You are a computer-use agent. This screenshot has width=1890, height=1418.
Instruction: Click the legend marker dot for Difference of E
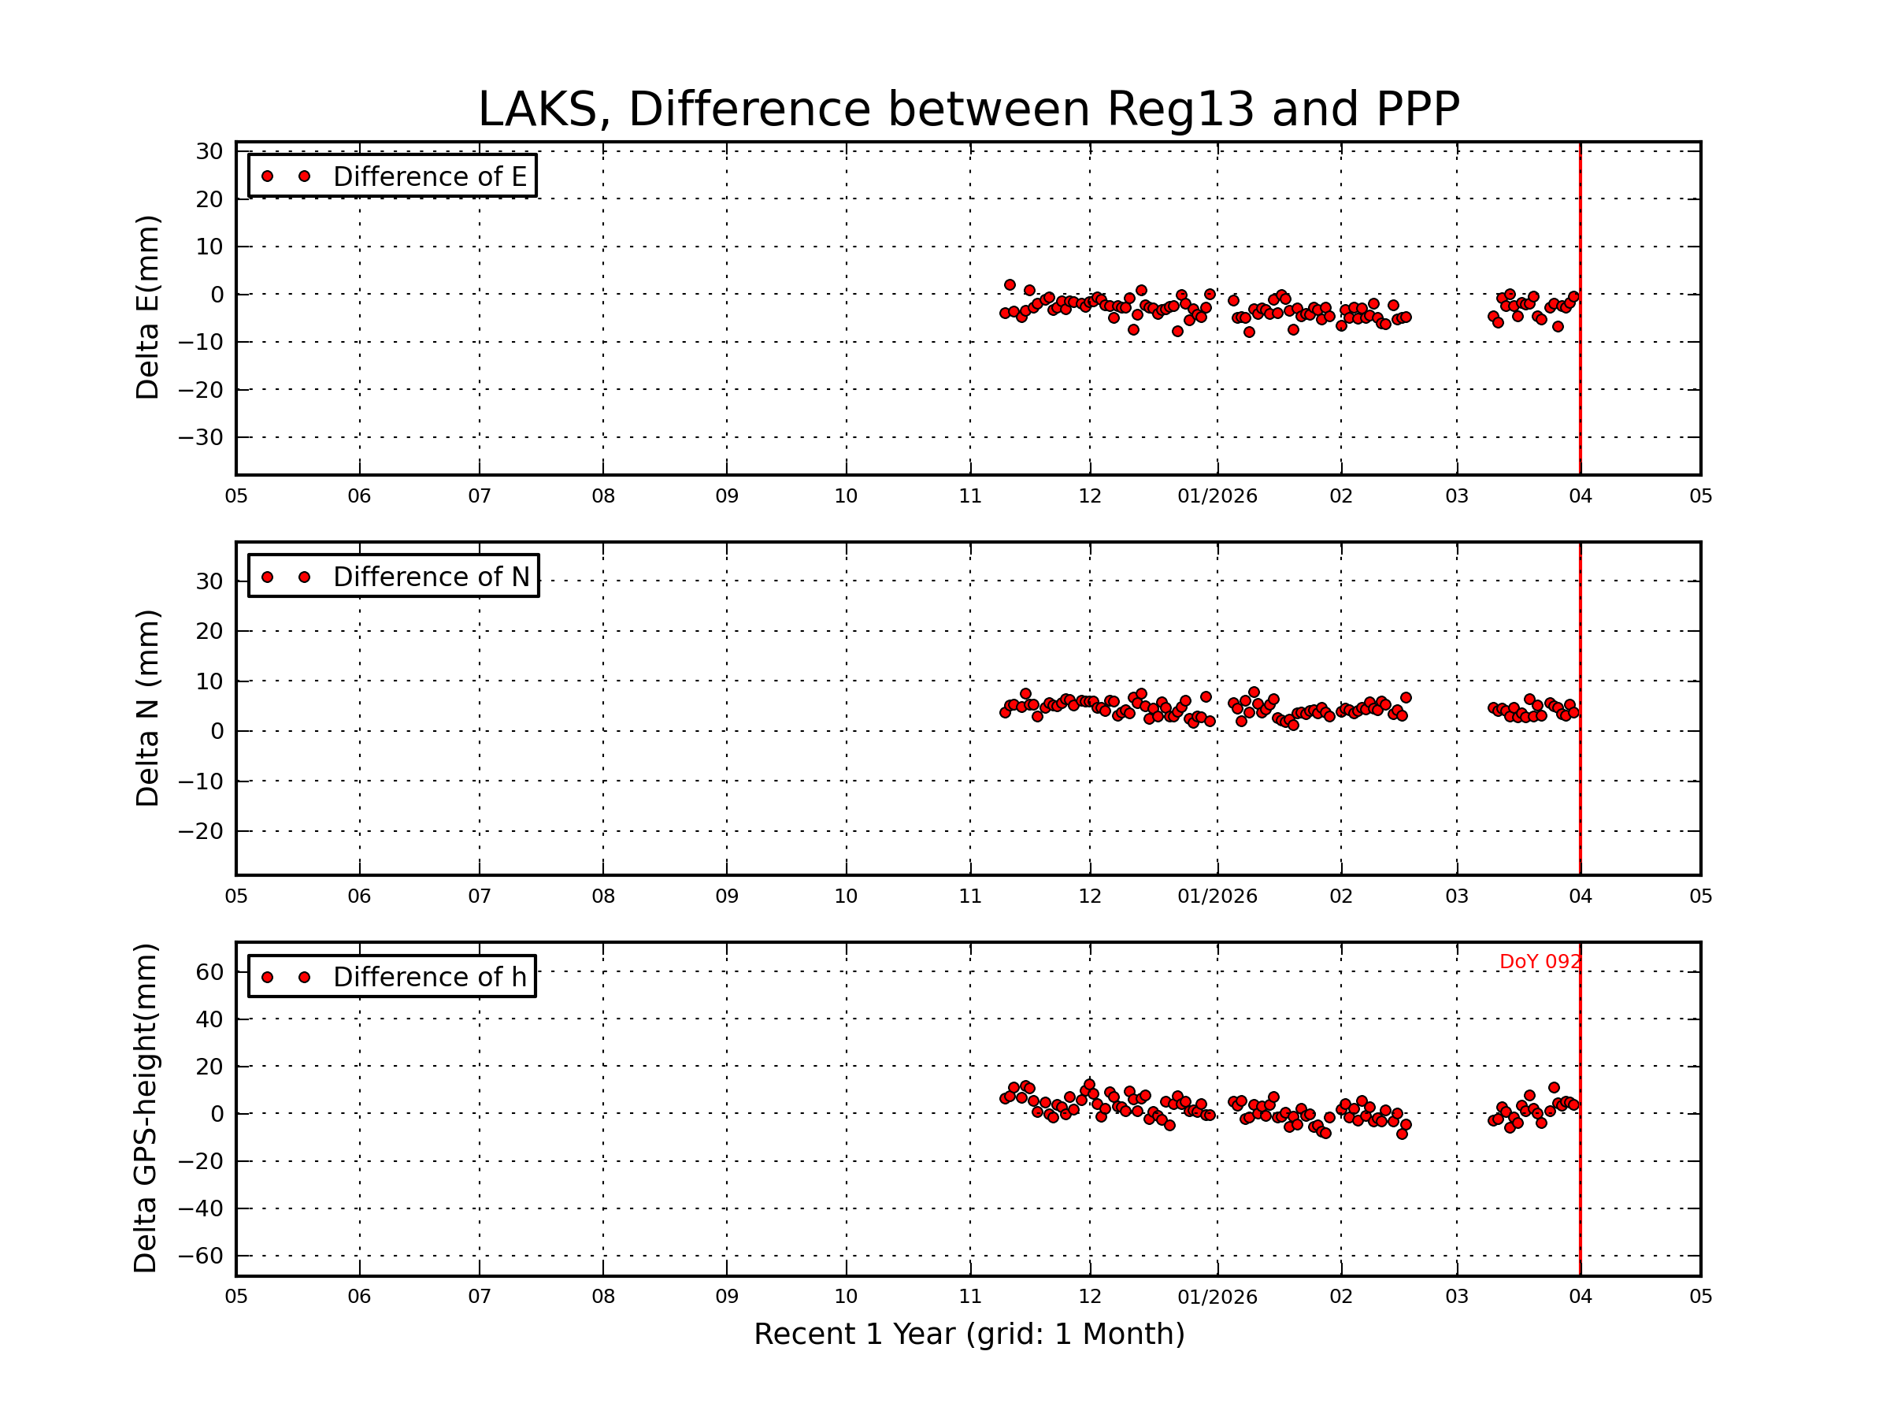(269, 176)
